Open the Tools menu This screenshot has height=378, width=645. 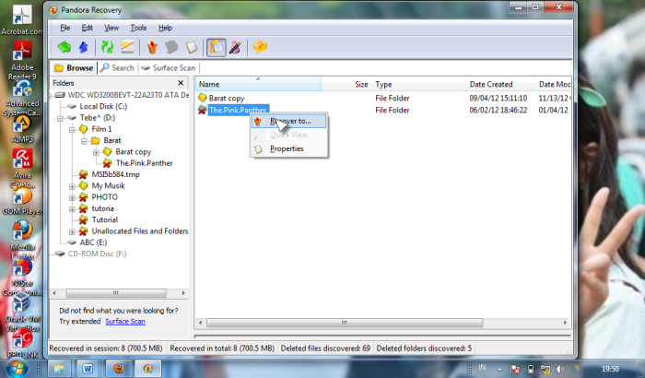coord(138,28)
